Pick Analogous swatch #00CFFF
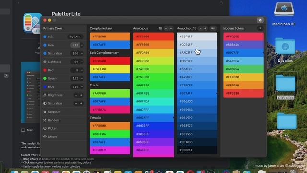Image resolution: width=307 pixels, height=173 pixels. [x=153, y=110]
